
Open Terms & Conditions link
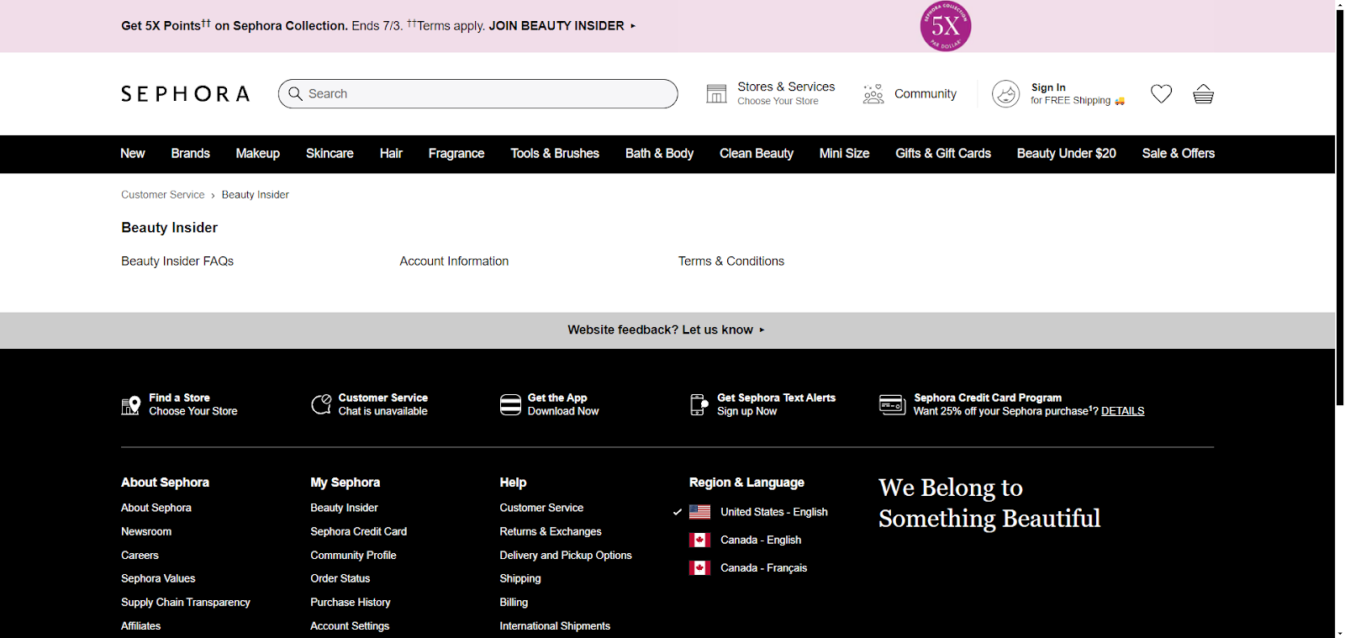click(x=731, y=261)
